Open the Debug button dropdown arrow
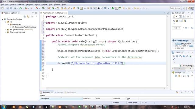 pyautogui.click(x=18, y=8)
